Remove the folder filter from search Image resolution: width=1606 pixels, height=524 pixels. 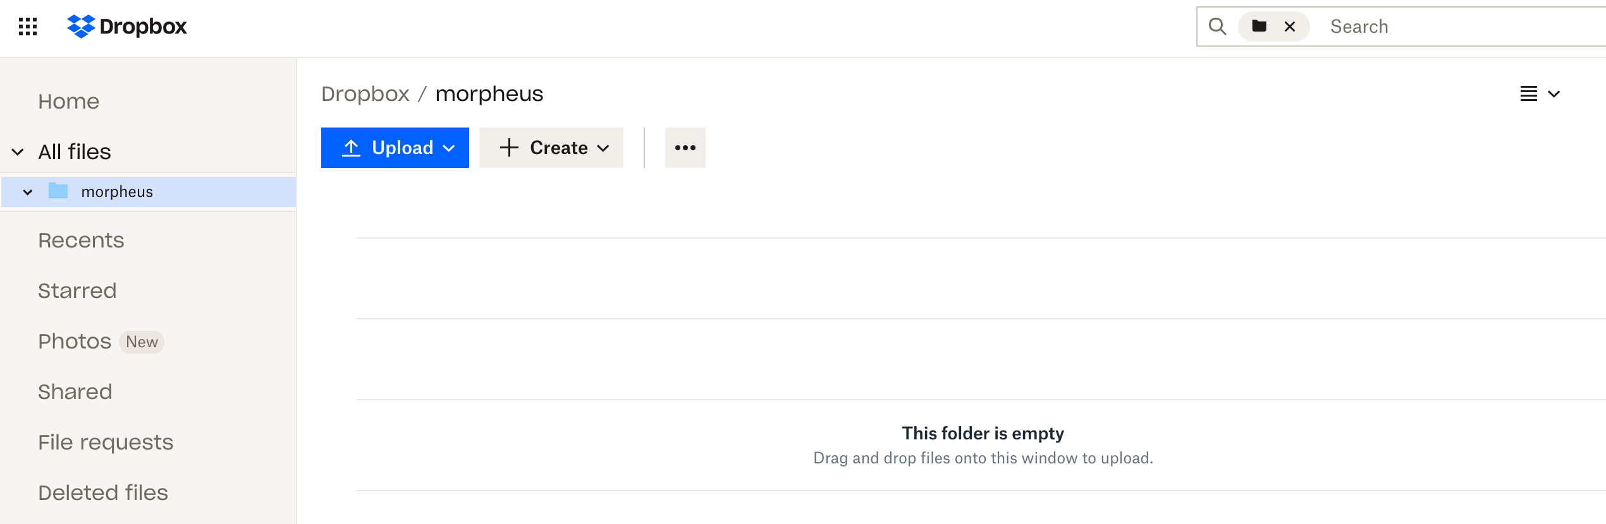click(x=1290, y=27)
